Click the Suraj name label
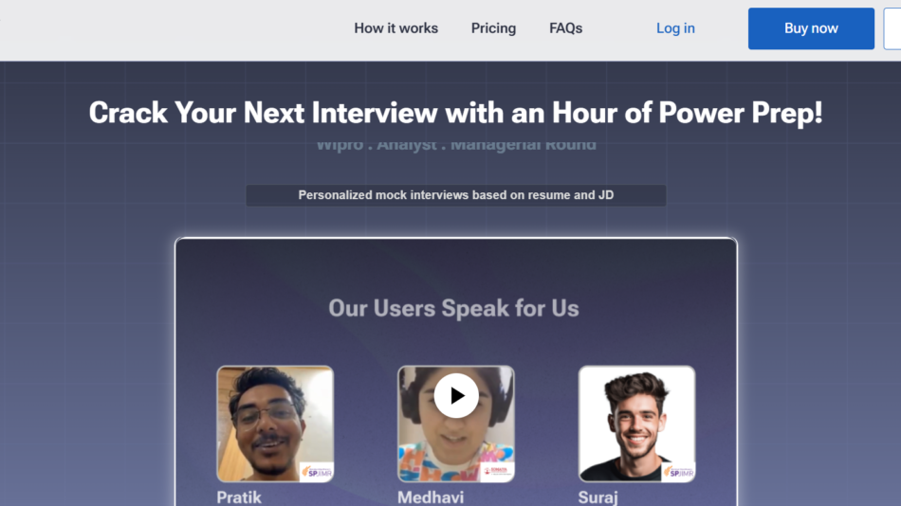Viewport: 901px width, 506px height. (598, 497)
